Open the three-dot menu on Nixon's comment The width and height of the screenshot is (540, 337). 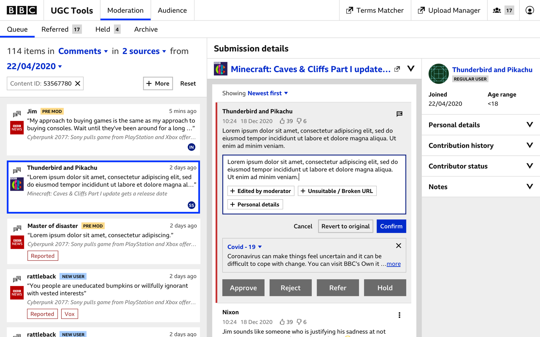pos(399,315)
